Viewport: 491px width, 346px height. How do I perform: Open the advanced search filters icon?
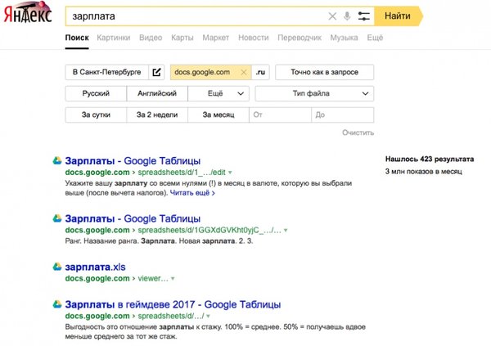(x=364, y=16)
